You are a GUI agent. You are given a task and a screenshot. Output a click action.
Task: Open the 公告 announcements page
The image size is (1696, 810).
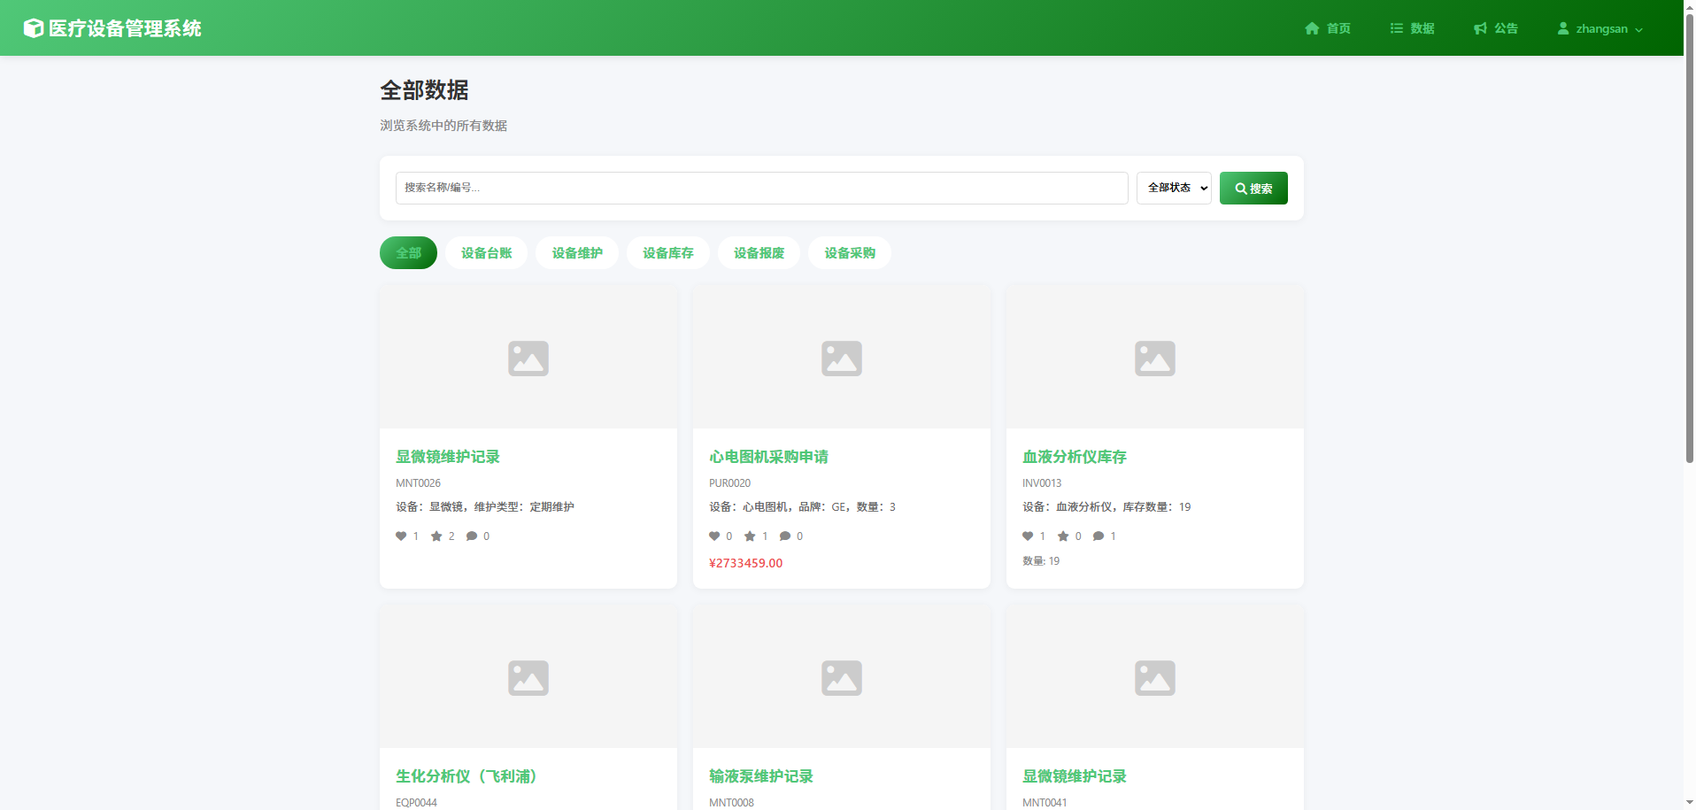1496,28
